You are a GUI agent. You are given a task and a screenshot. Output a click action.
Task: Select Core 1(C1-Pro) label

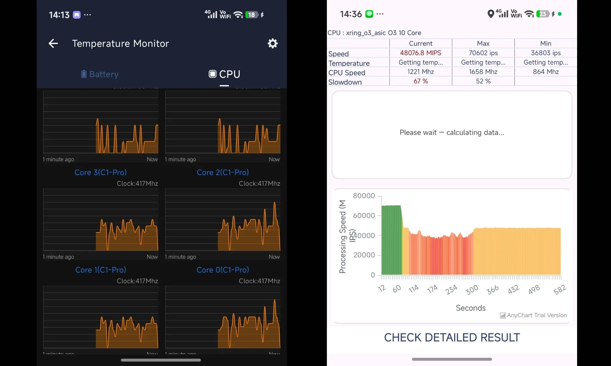click(101, 270)
